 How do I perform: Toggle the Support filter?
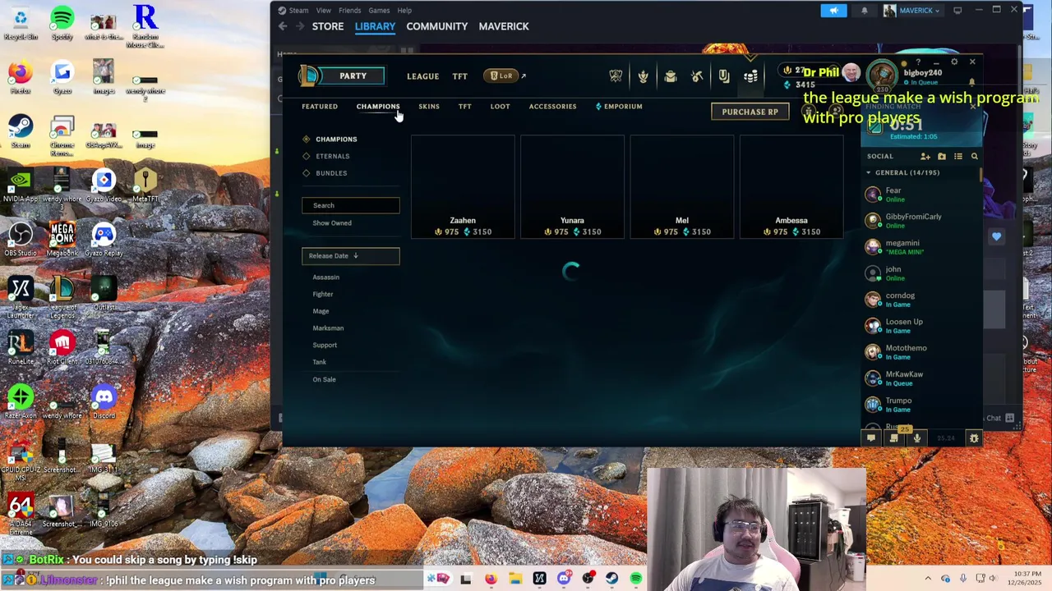coord(325,346)
